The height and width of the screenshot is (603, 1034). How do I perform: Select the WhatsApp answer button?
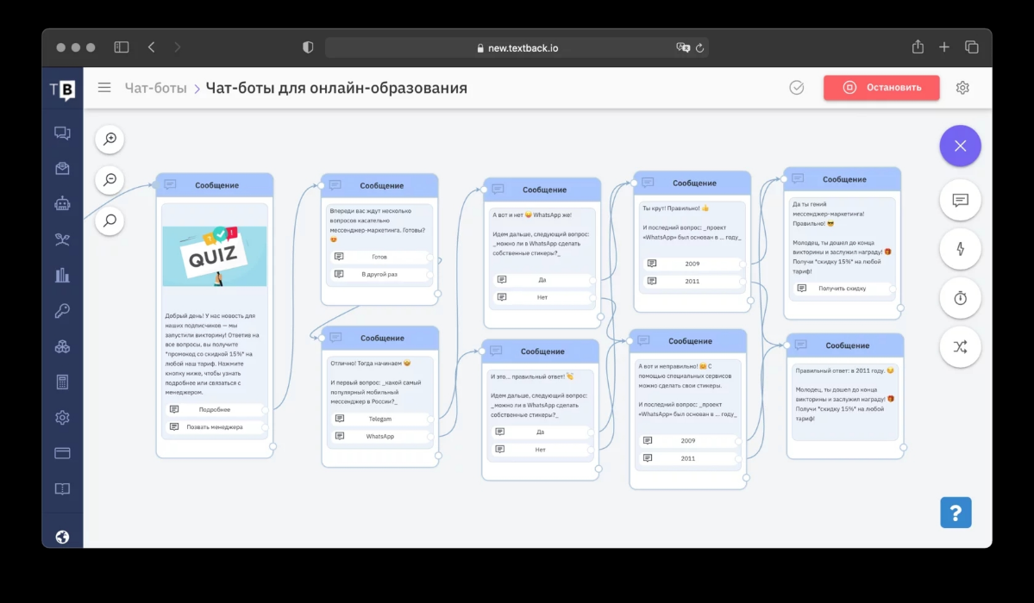379,436
